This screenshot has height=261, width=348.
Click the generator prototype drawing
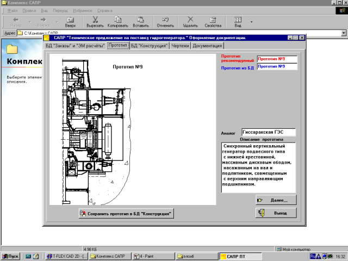[133, 129]
